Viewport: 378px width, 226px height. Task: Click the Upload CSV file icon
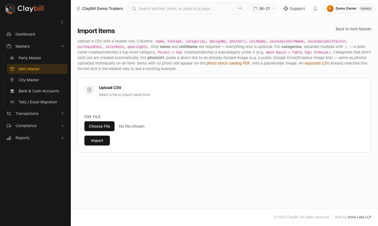(x=89, y=90)
